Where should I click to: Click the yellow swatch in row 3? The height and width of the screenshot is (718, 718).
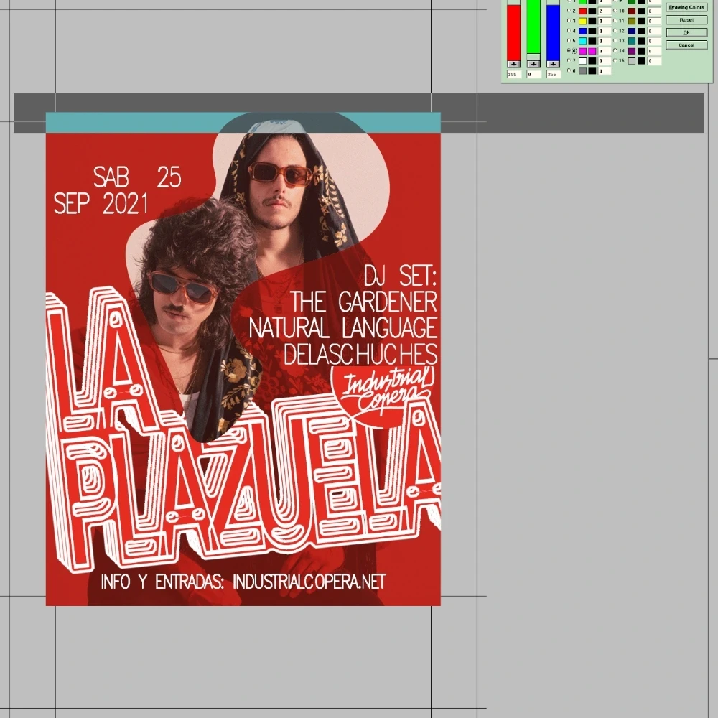582,21
